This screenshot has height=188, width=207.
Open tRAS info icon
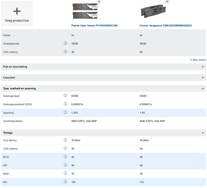[x=65, y=173]
